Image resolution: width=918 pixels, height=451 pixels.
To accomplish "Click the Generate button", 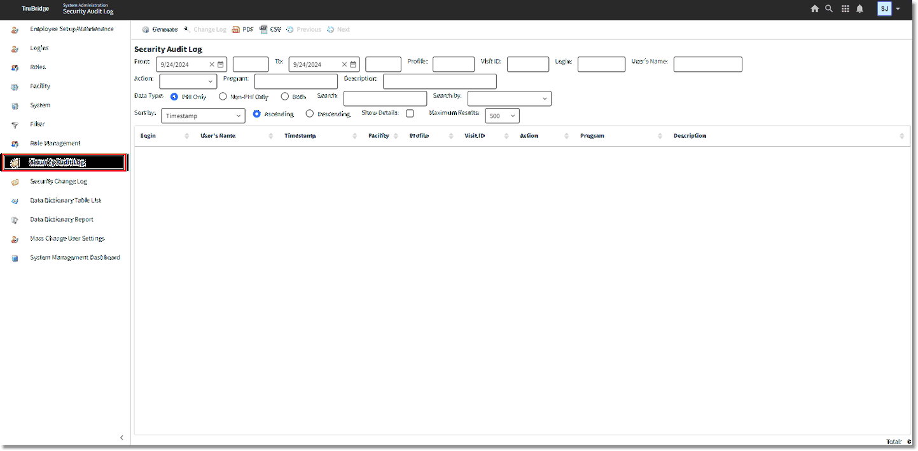I will pyautogui.click(x=160, y=29).
